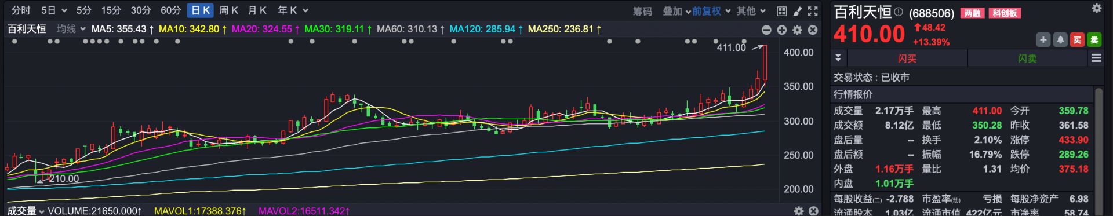Click the 闪卖 flash sell button

pos(1027,58)
